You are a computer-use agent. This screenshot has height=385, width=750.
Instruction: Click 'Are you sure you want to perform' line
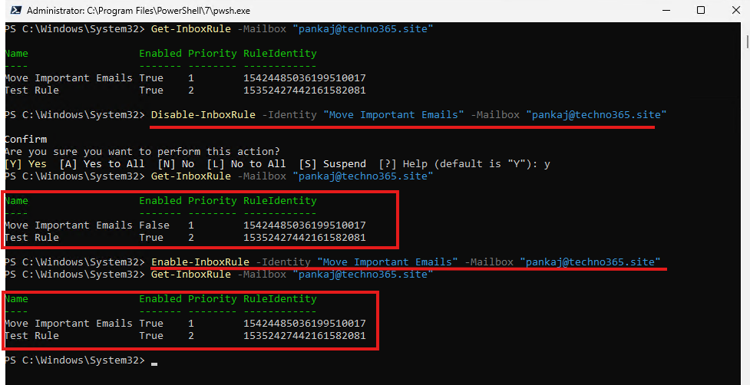142,151
